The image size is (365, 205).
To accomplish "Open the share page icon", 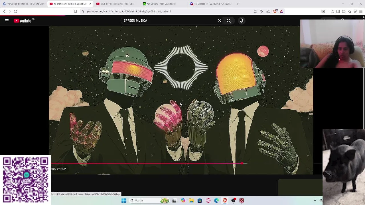I will click(268, 11).
